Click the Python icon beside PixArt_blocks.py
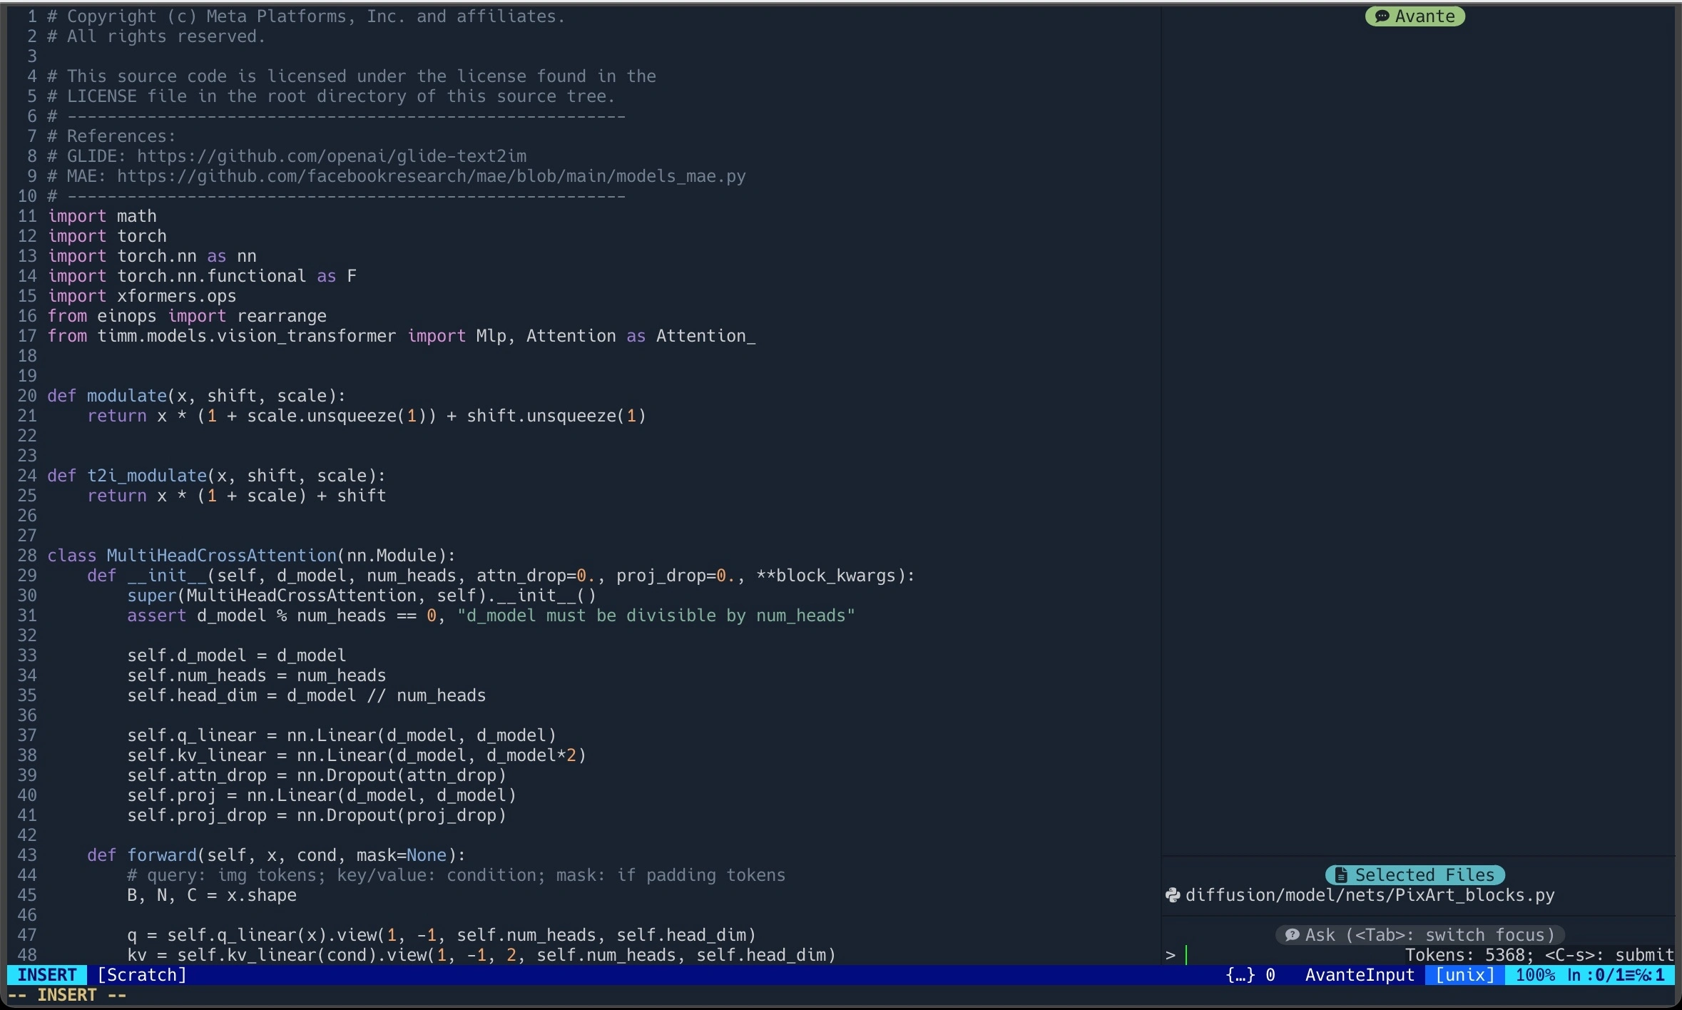 click(1173, 895)
